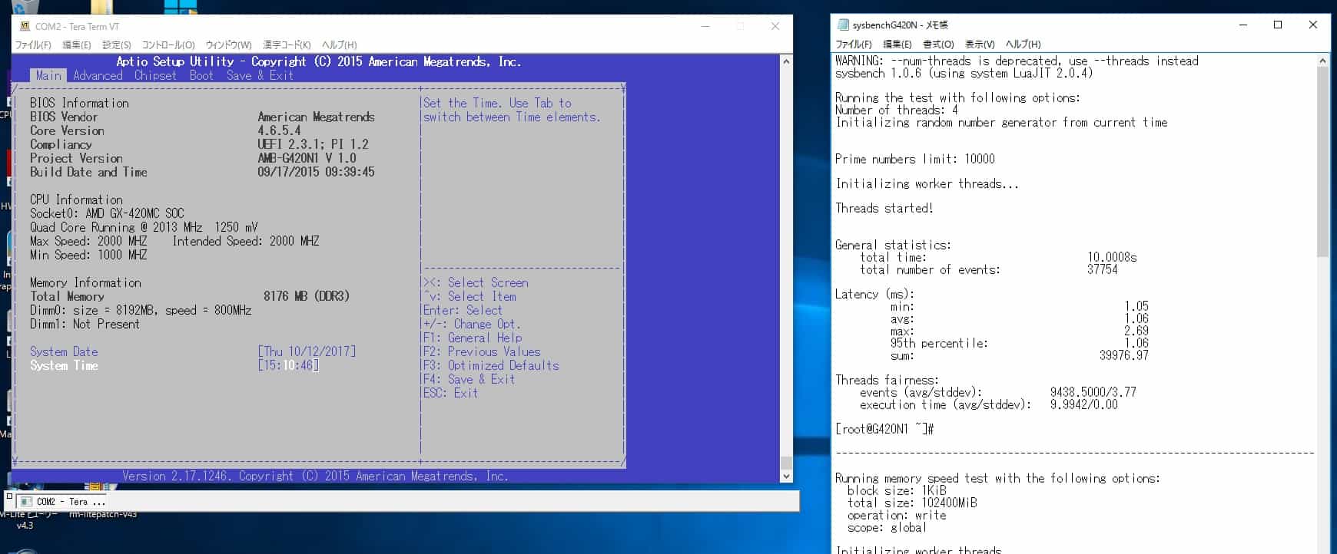This screenshot has height=554, width=1337.
Task: Click BIOS Boot tab
Action: pos(201,75)
